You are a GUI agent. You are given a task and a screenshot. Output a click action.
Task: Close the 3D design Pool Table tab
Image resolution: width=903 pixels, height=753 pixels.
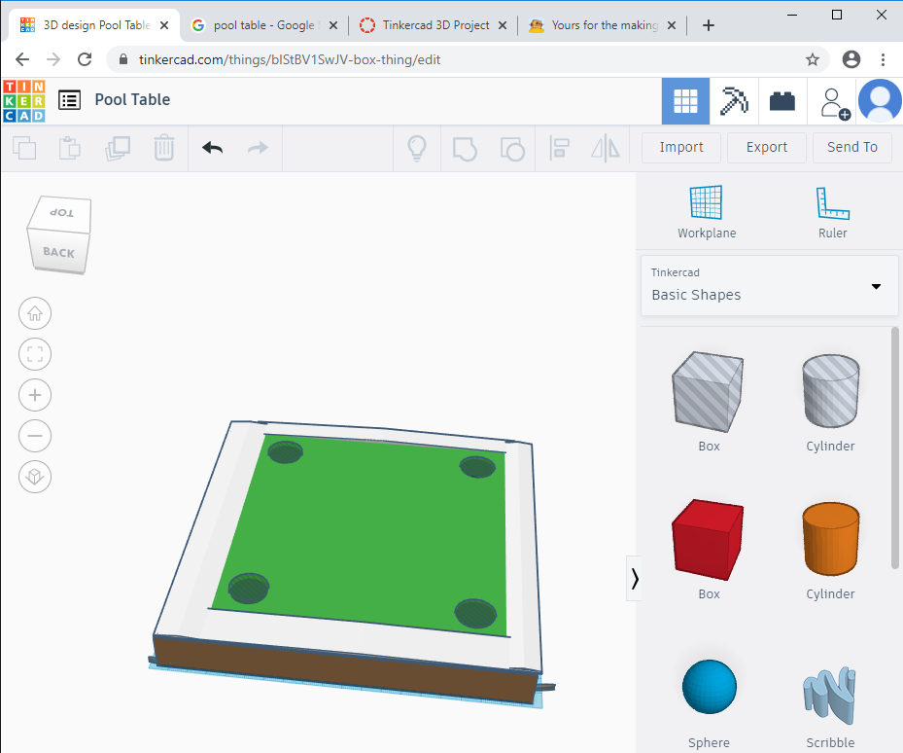[164, 25]
